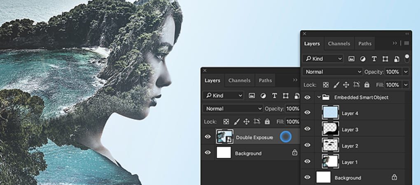Switch to Channels tab in right Layers panel

point(339,44)
